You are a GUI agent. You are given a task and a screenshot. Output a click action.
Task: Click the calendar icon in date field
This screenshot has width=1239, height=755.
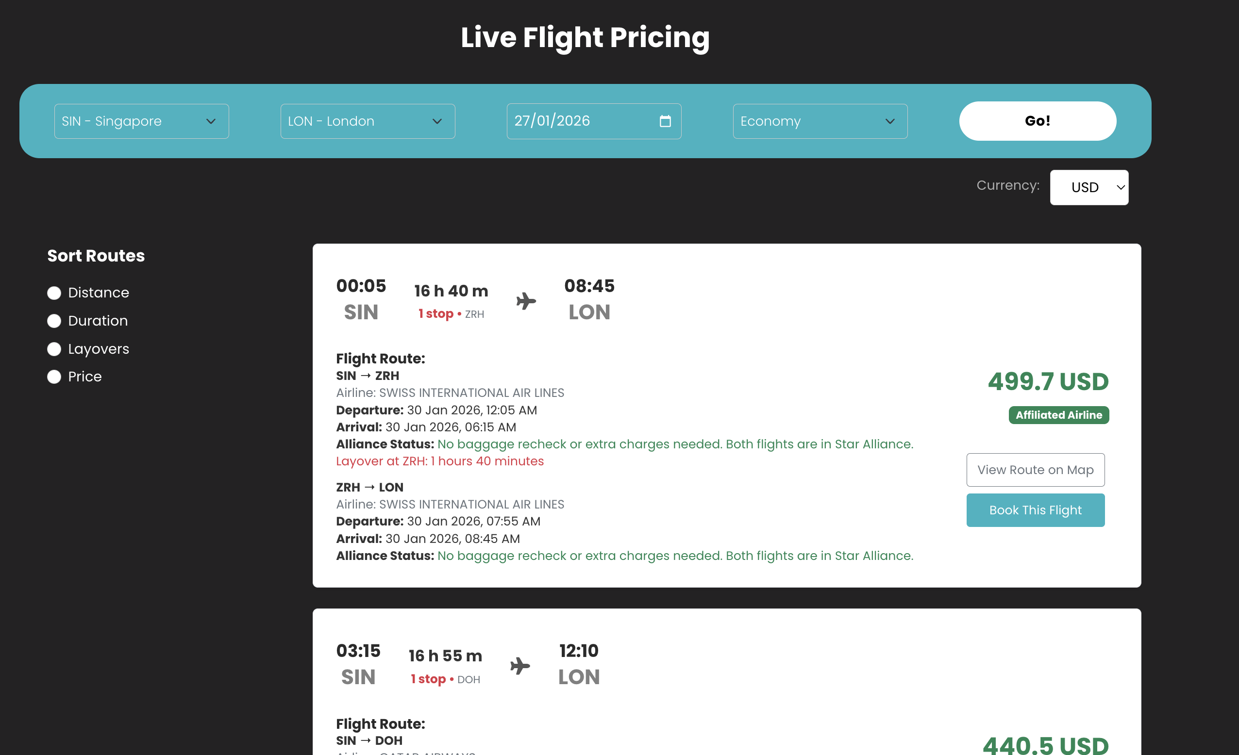[x=665, y=121]
